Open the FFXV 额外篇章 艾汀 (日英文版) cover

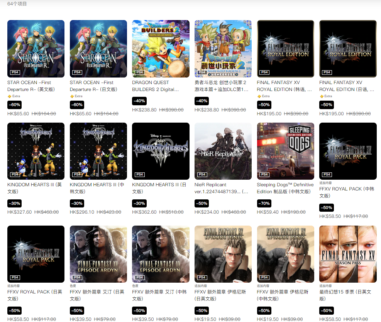pyautogui.click(x=98, y=254)
